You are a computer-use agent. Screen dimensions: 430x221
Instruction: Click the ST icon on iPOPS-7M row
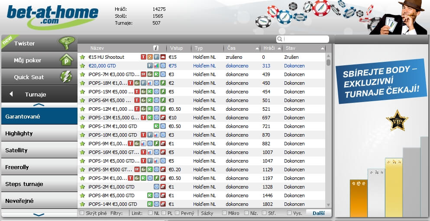(143, 74)
